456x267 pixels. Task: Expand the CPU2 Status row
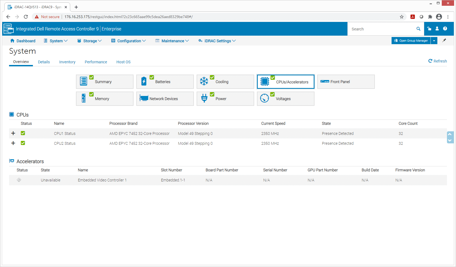13,143
